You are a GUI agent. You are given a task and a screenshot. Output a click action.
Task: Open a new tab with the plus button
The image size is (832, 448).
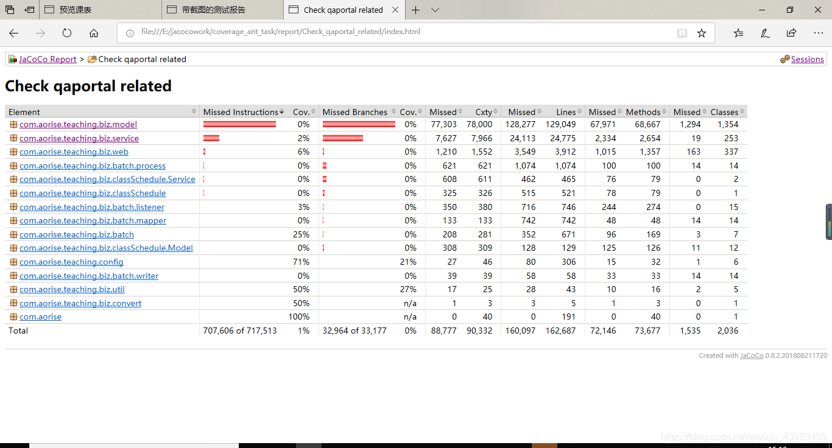[416, 10]
